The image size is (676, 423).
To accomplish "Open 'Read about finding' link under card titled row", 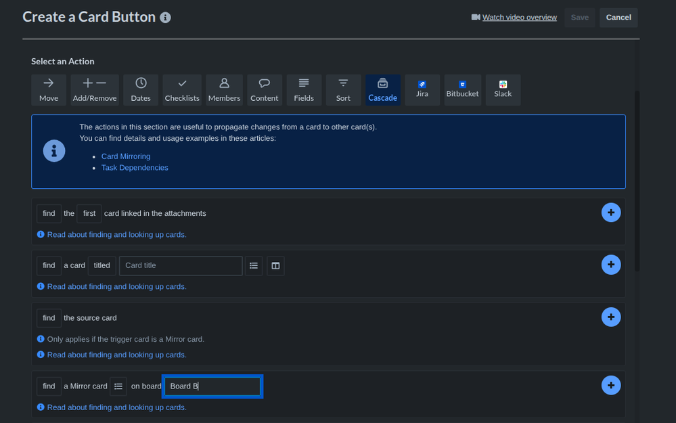I will pyautogui.click(x=117, y=287).
